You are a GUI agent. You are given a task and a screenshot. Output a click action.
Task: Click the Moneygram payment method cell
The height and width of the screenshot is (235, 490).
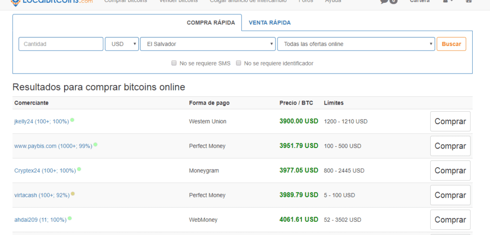coord(204,171)
